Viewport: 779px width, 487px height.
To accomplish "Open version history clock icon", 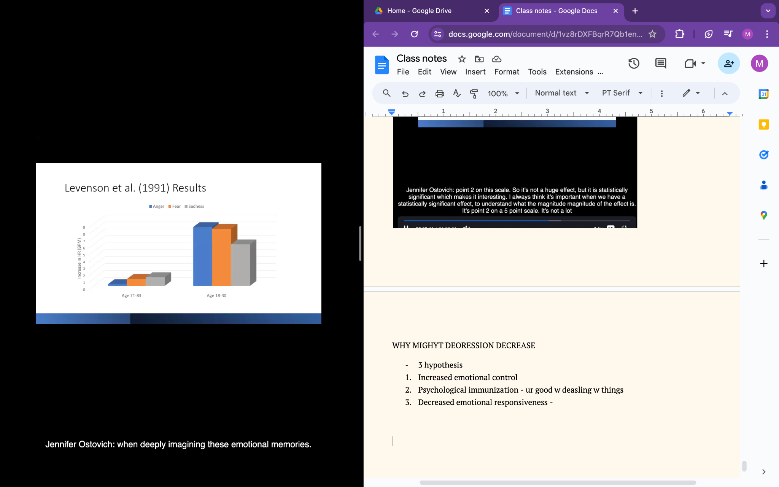I will 634,64.
